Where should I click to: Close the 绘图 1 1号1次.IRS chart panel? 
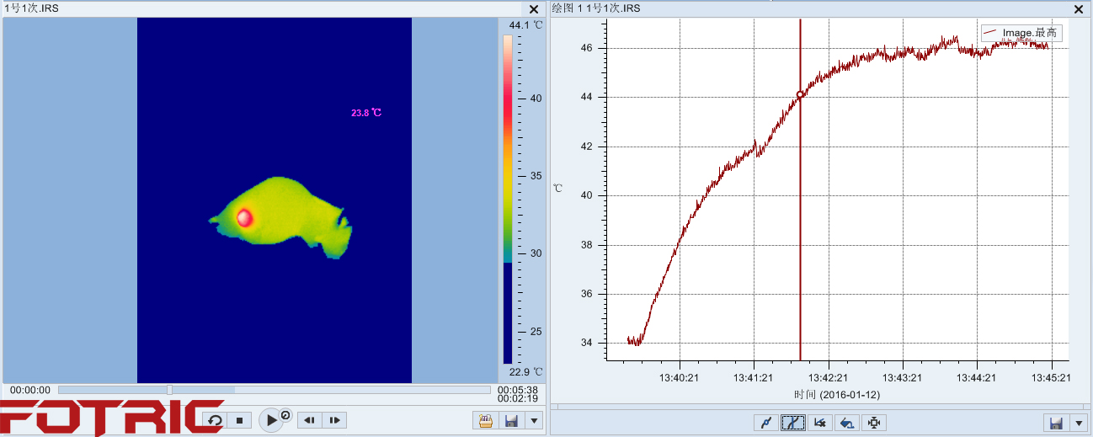pyautogui.click(x=1080, y=8)
